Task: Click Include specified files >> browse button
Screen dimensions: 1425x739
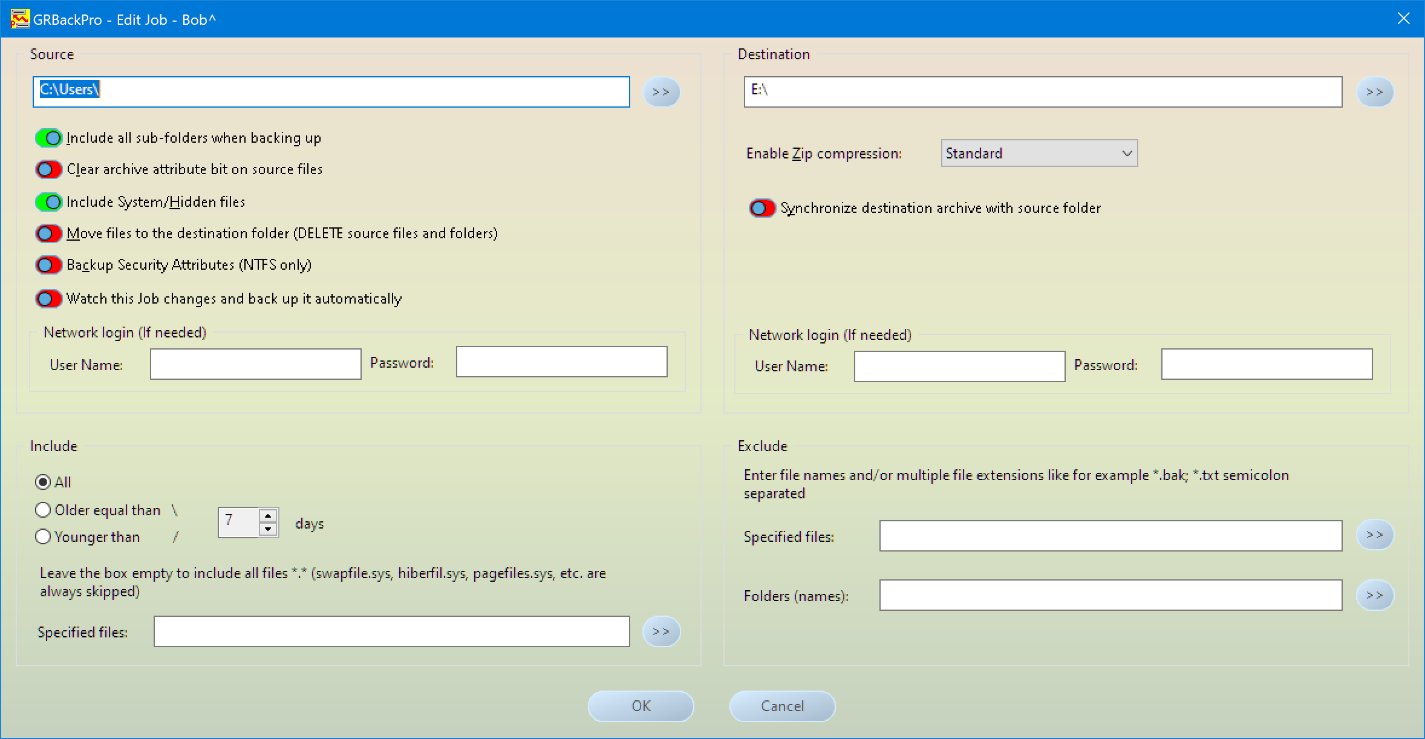Action: [661, 631]
